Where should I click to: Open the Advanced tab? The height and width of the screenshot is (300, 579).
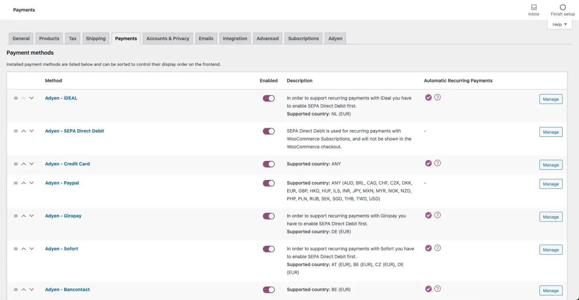point(268,38)
